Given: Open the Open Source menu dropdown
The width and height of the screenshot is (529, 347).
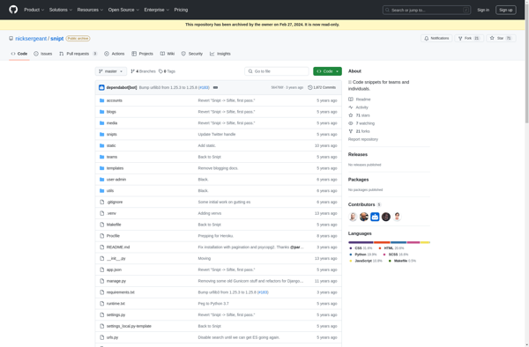Looking at the screenshot, I should [123, 10].
